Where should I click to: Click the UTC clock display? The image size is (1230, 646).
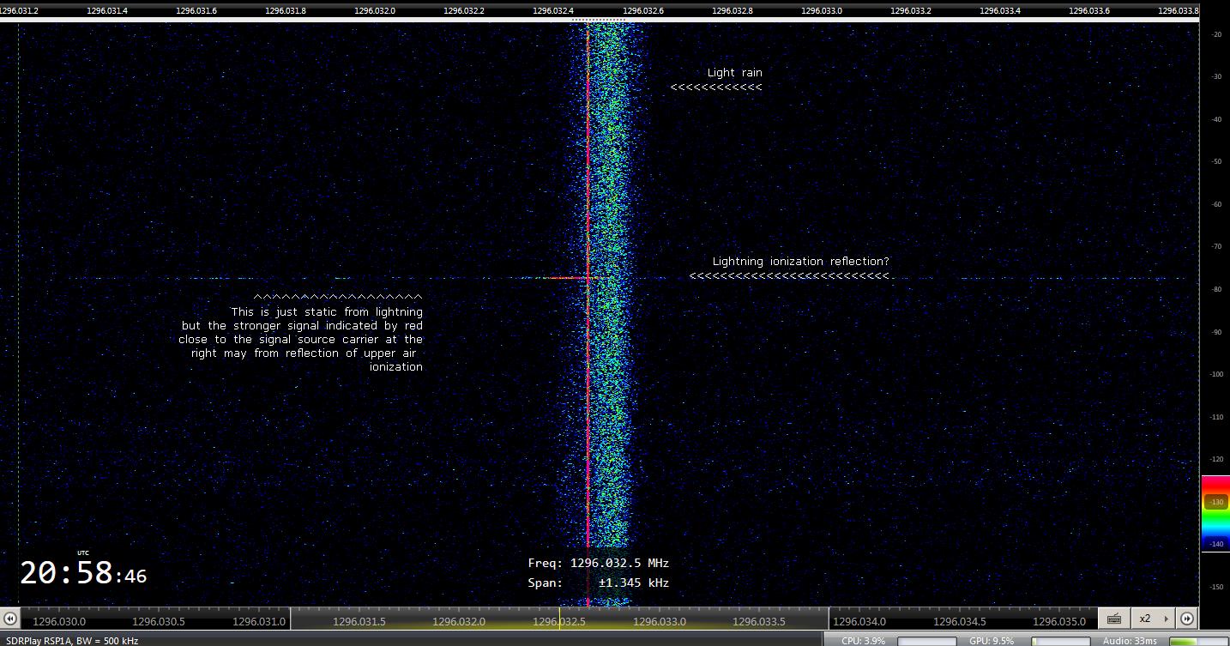click(x=83, y=572)
